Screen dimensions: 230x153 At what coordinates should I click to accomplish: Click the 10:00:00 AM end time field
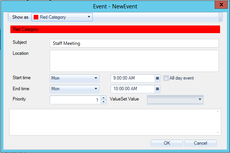click(x=132, y=89)
